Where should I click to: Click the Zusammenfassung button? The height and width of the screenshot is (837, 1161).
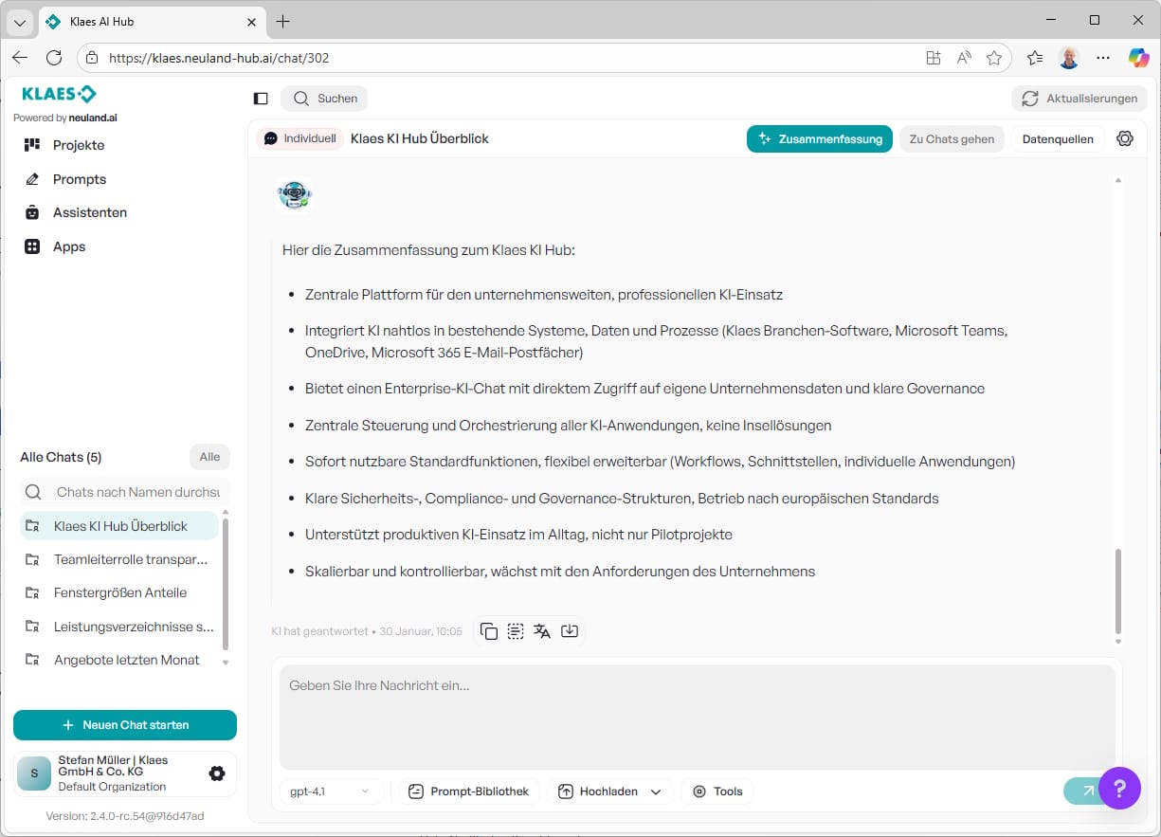click(820, 138)
